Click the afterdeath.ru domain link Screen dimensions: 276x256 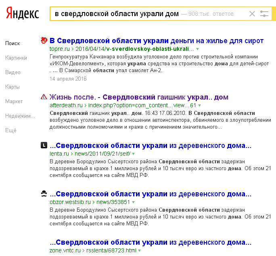point(66,105)
